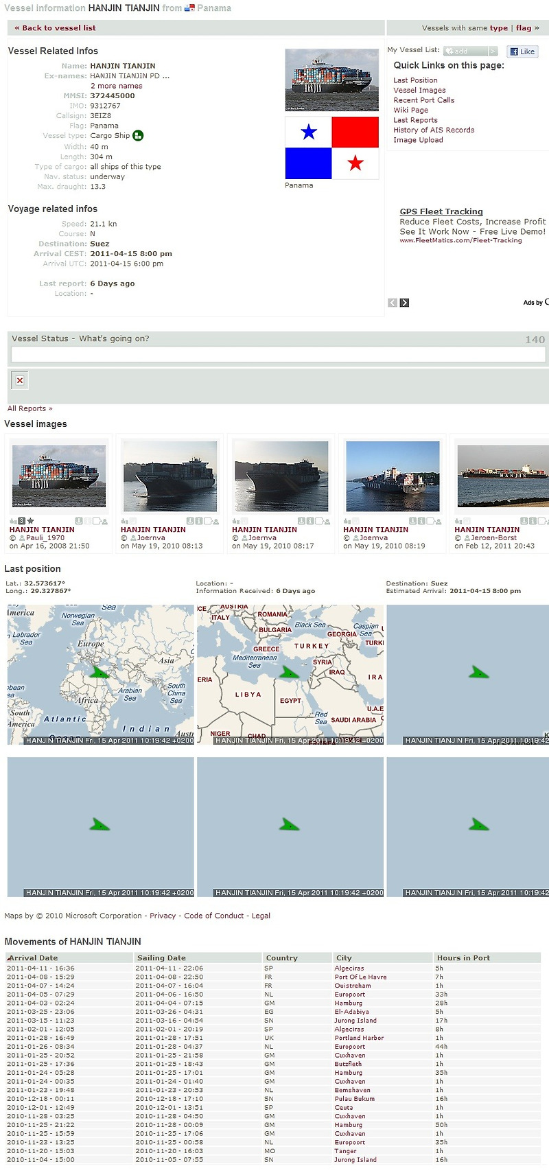Expand the arrow next to add button
The width and height of the screenshot is (549, 1173).
pyautogui.click(x=493, y=51)
